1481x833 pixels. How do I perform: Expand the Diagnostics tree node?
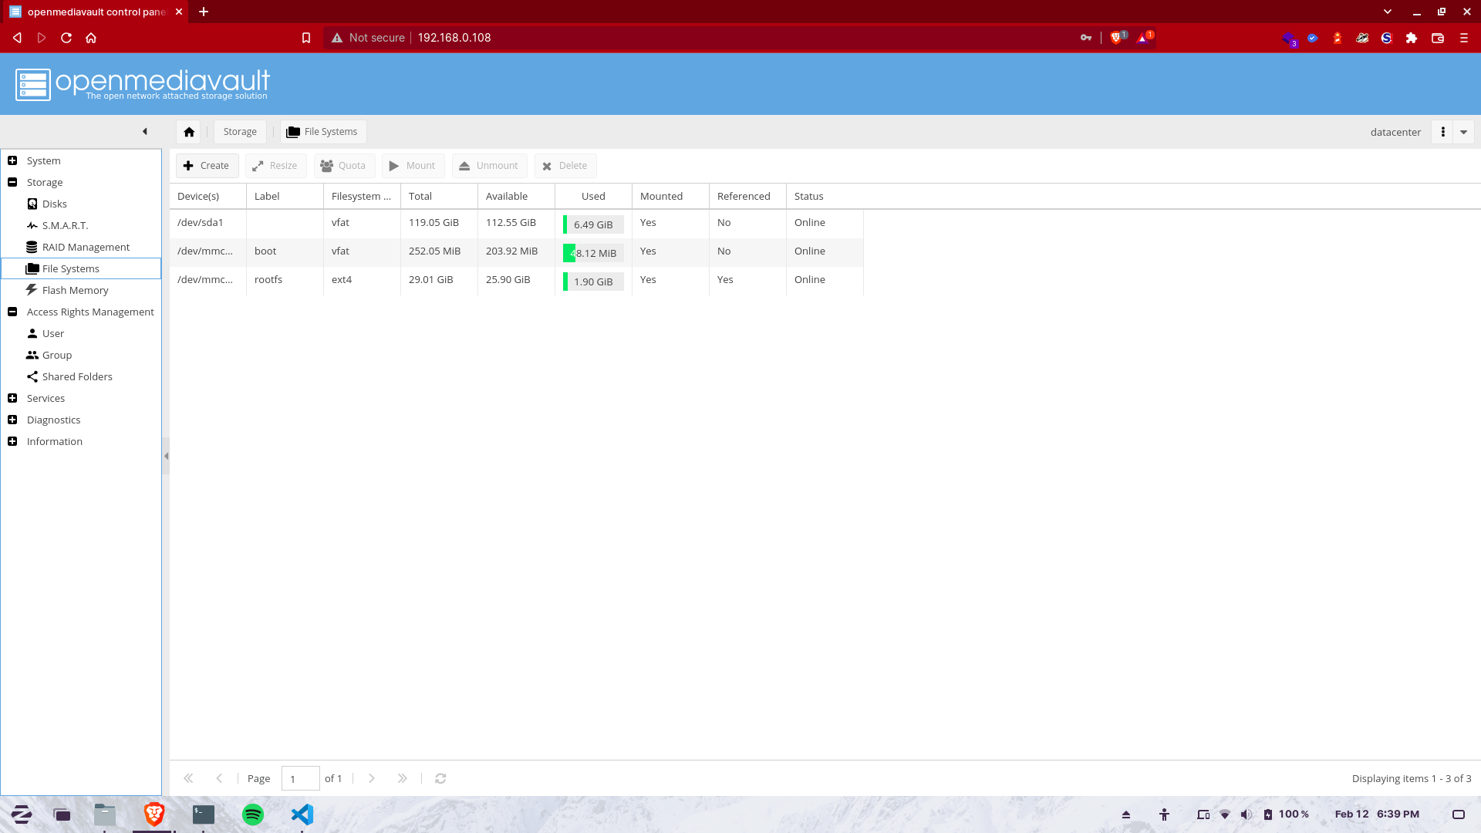point(12,420)
